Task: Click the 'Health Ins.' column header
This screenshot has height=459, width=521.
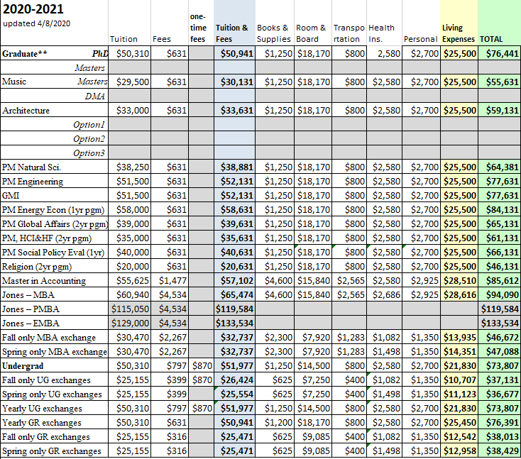Action: pyautogui.click(x=381, y=33)
